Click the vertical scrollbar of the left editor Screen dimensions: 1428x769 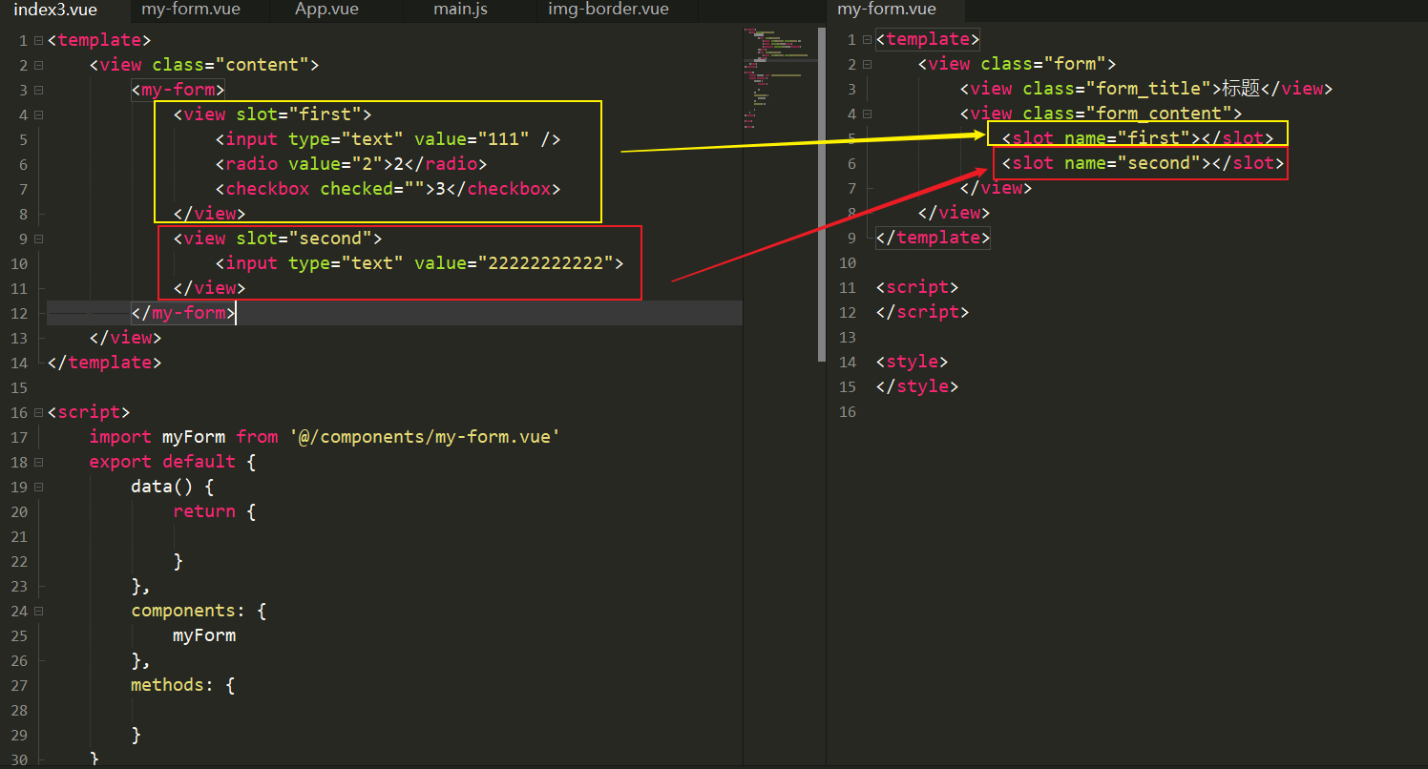point(822,194)
